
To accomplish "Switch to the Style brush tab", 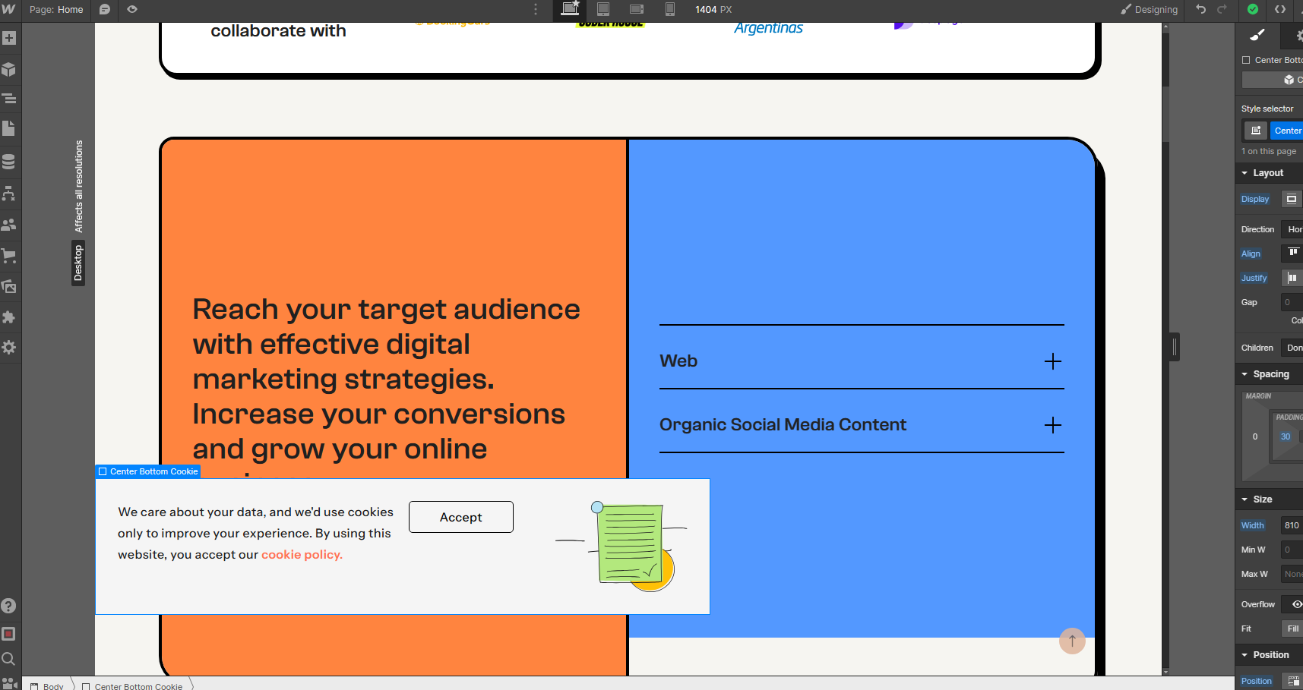I will pyautogui.click(x=1257, y=35).
